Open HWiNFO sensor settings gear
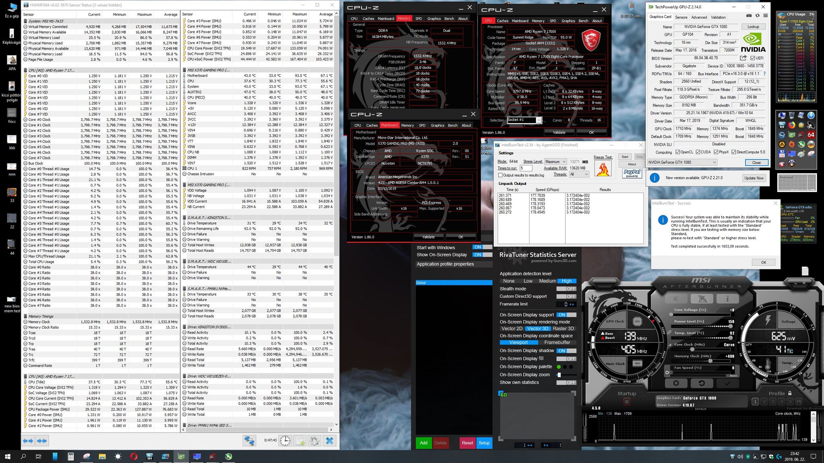The width and height of the screenshot is (824, 463). [x=314, y=440]
